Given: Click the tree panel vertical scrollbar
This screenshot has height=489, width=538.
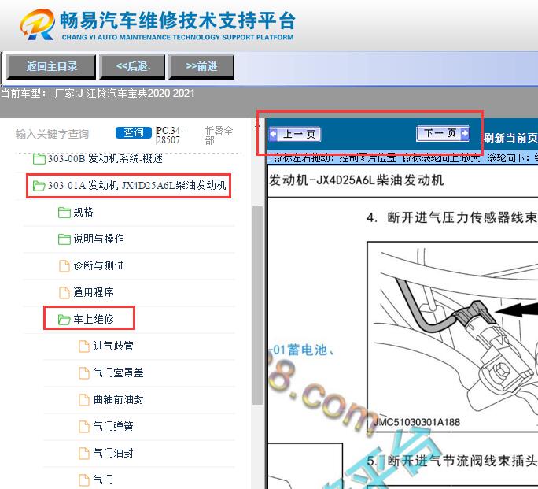Looking at the screenshot, I should [x=257, y=306].
